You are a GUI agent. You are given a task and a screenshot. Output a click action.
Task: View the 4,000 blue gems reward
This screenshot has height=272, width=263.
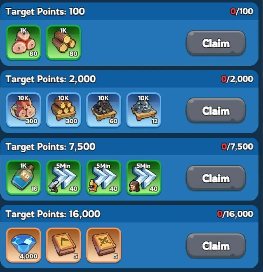(23, 245)
